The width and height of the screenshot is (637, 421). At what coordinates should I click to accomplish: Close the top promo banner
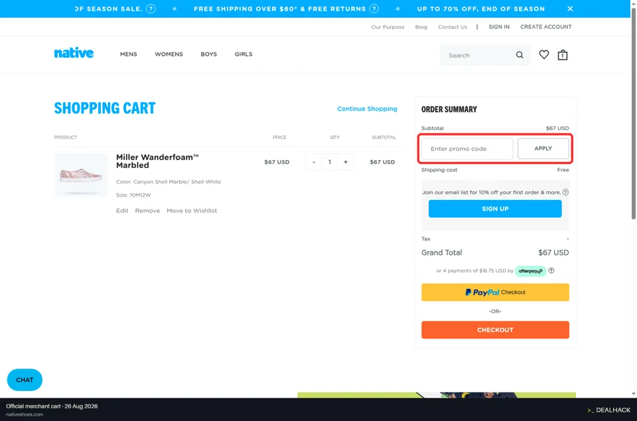pyautogui.click(x=570, y=9)
